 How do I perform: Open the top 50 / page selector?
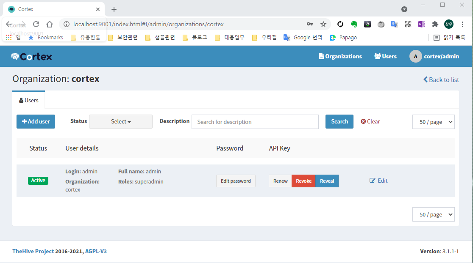pos(433,122)
